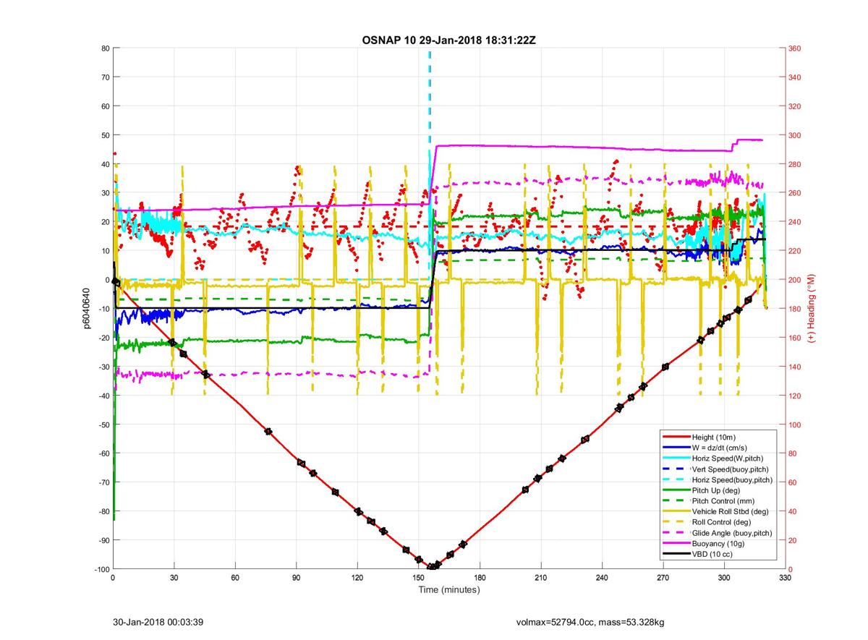The height and width of the screenshot is (640, 868).
Task: Click the 360 tick on the Heading axis
Action: [795, 48]
